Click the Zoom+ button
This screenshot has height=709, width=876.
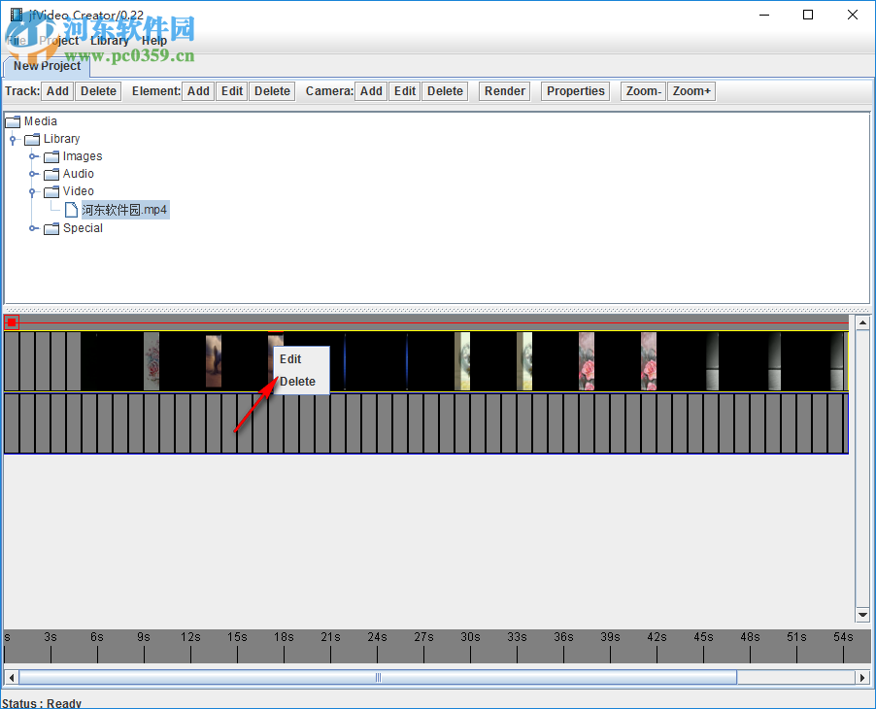691,90
